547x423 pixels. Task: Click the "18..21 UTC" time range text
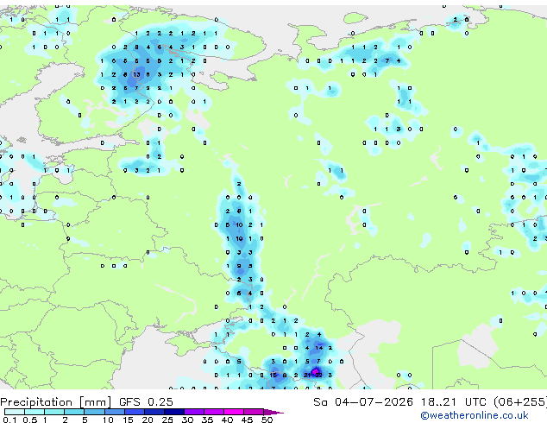coord(454,402)
